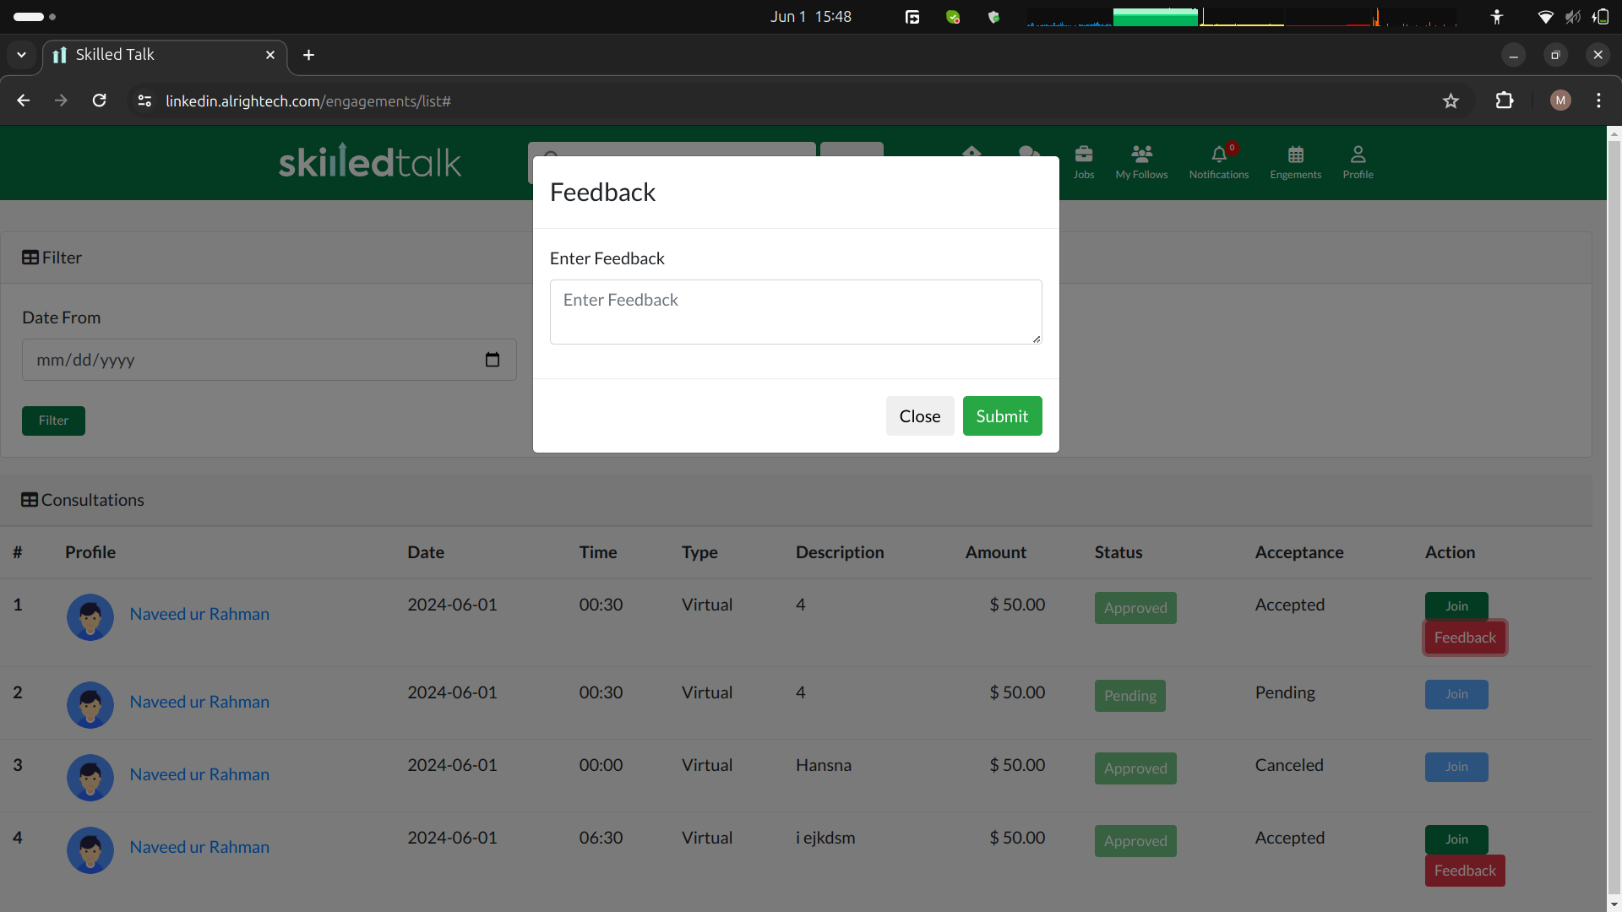Bookmark this page with star icon
Viewport: 1622px width, 912px height.
point(1451,101)
